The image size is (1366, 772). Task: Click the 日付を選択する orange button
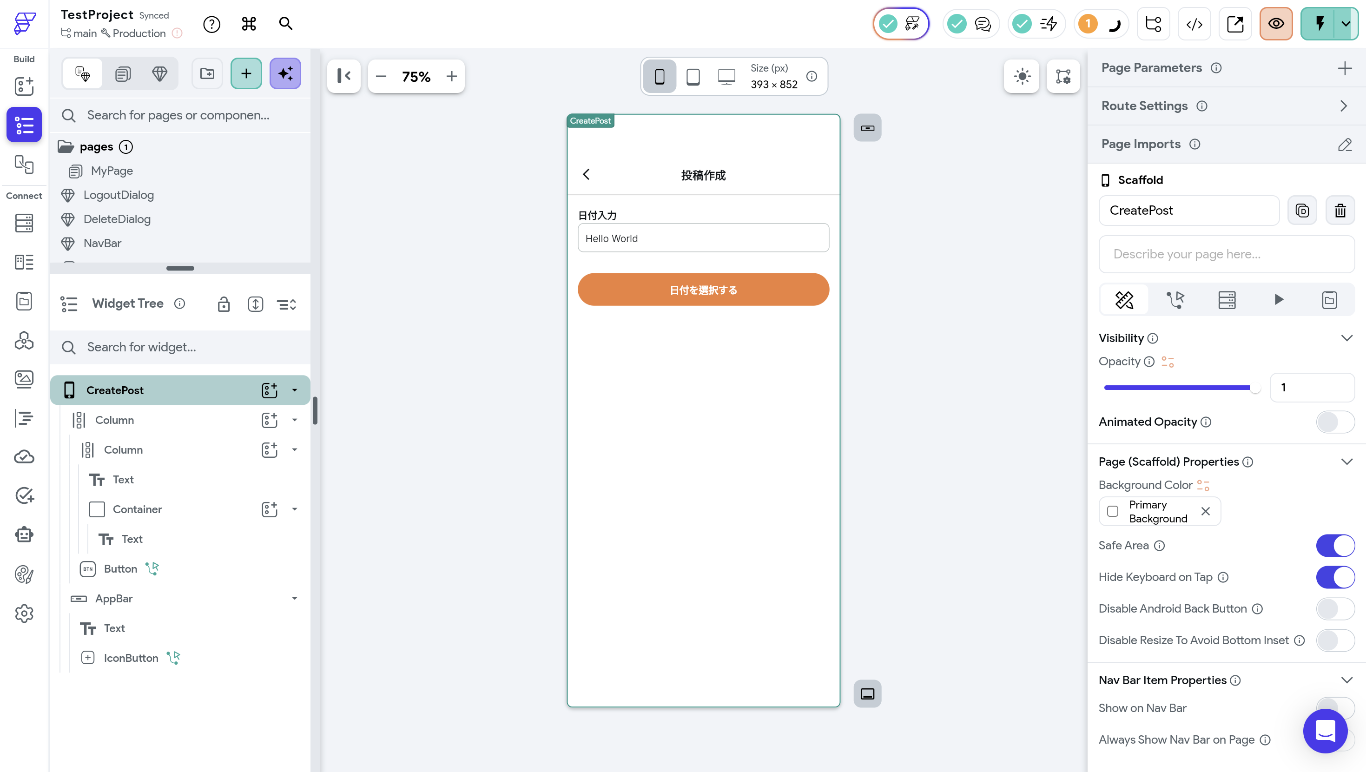click(703, 290)
